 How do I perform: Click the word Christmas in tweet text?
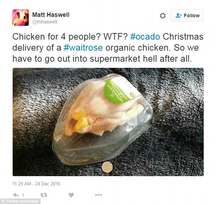tap(183, 37)
